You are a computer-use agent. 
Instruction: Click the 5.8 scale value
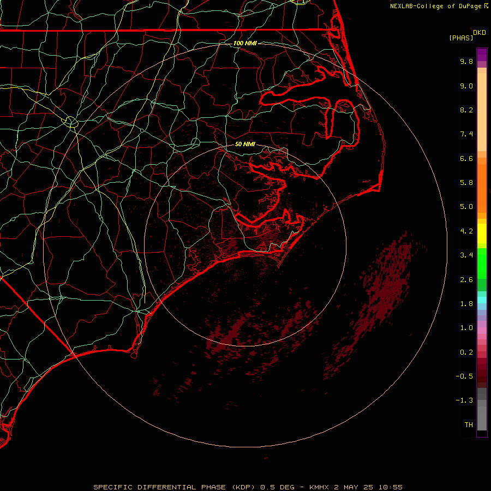(x=466, y=183)
